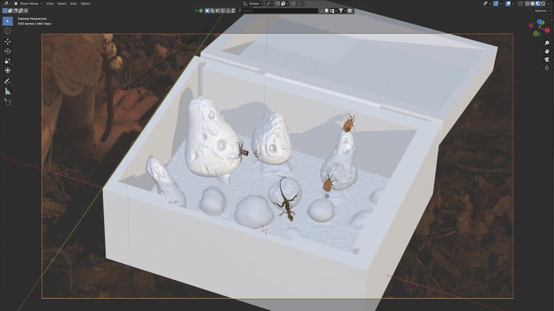The image size is (554, 311).
Task: Enable rendered viewport shading mode
Action: 542,4
